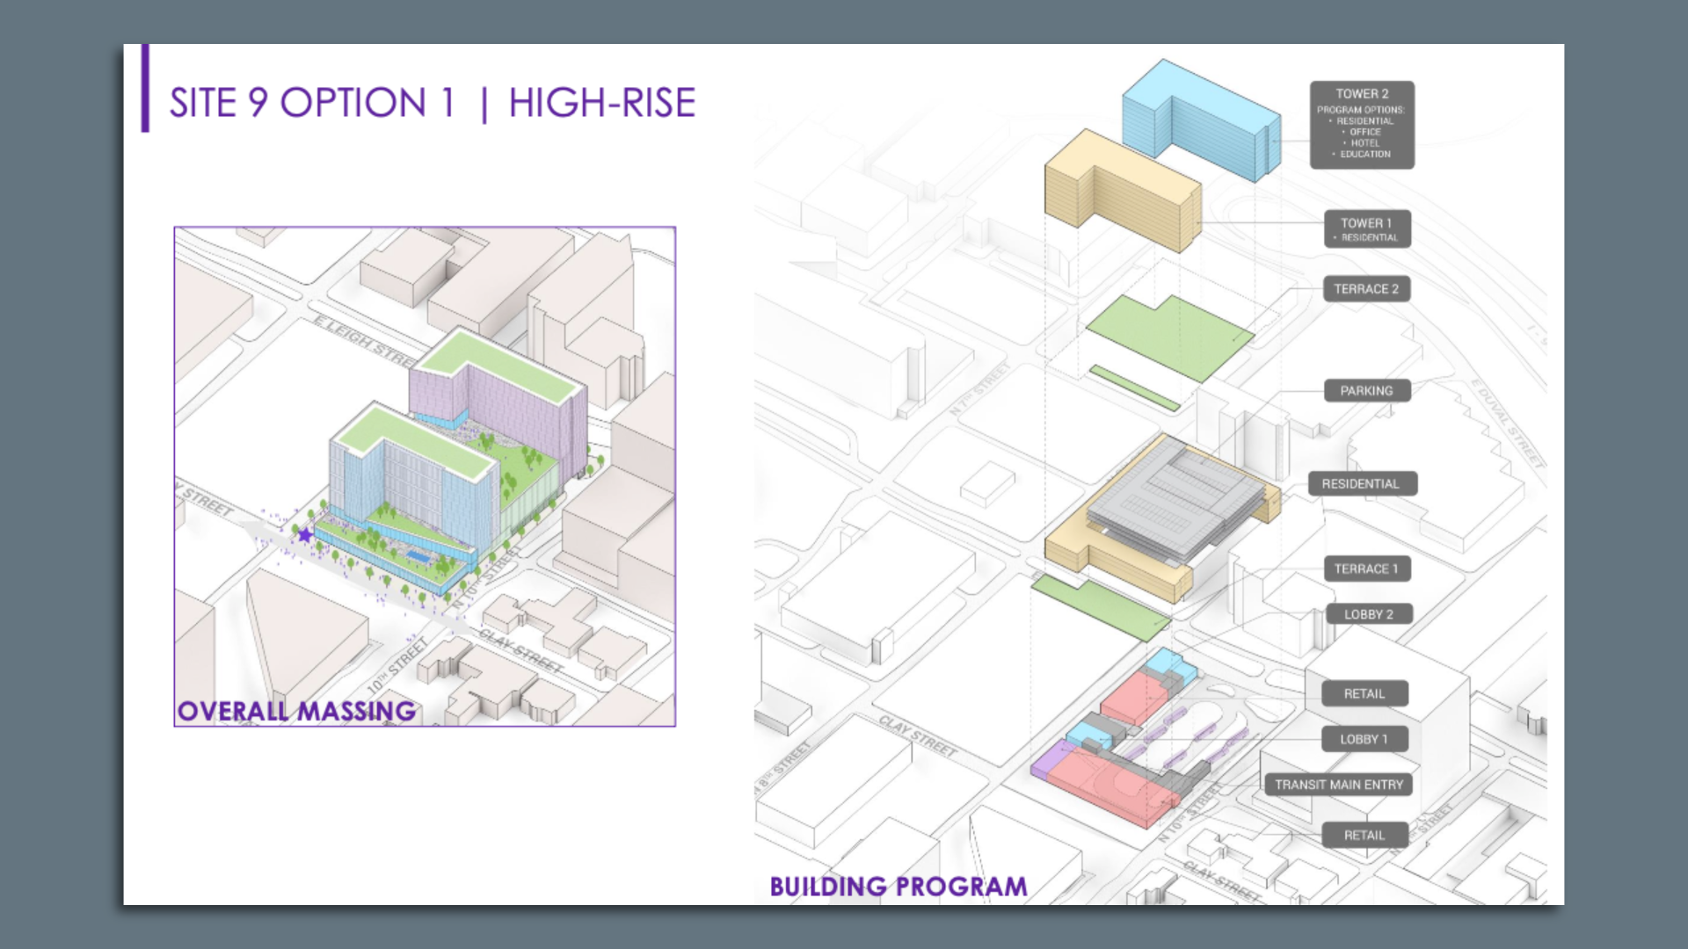This screenshot has height=949, width=1688.
Task: Select the TRANSIT MAIN ENTRY label
Action: [x=1339, y=784]
